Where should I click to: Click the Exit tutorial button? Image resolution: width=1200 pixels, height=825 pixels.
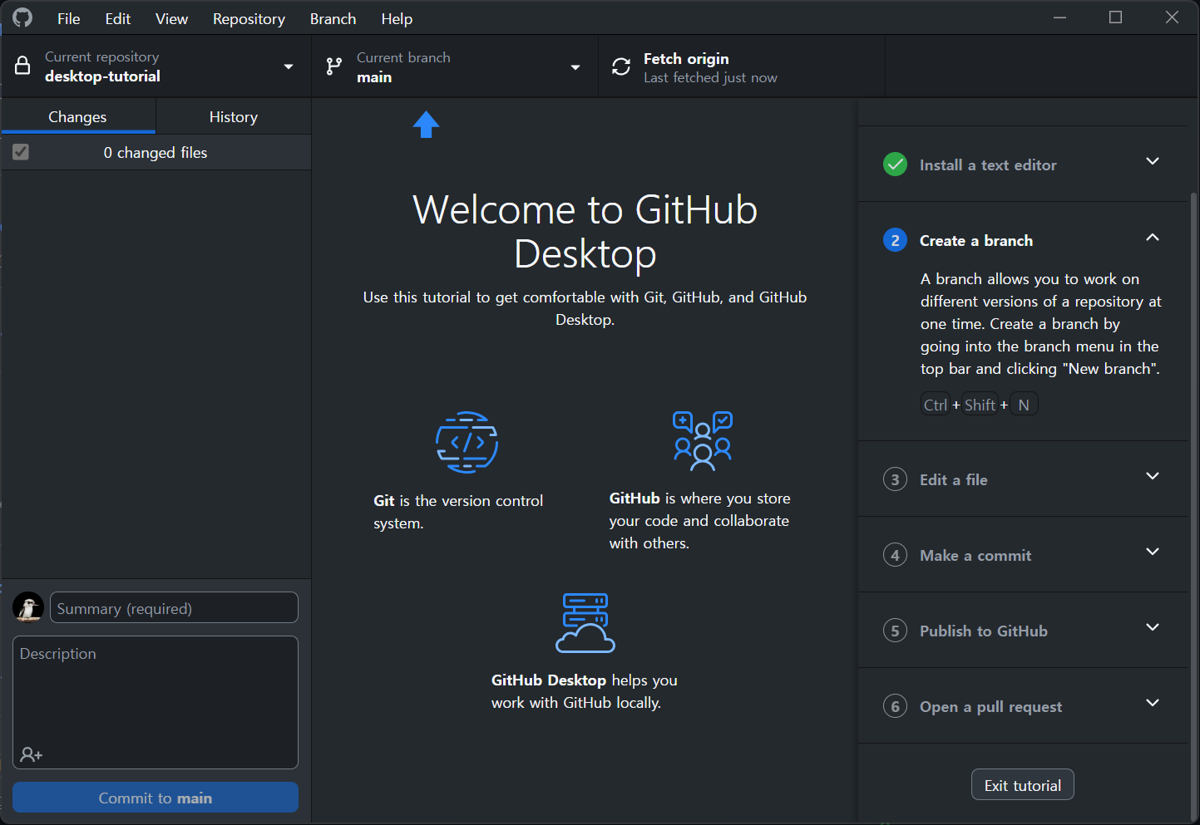[x=1022, y=784]
